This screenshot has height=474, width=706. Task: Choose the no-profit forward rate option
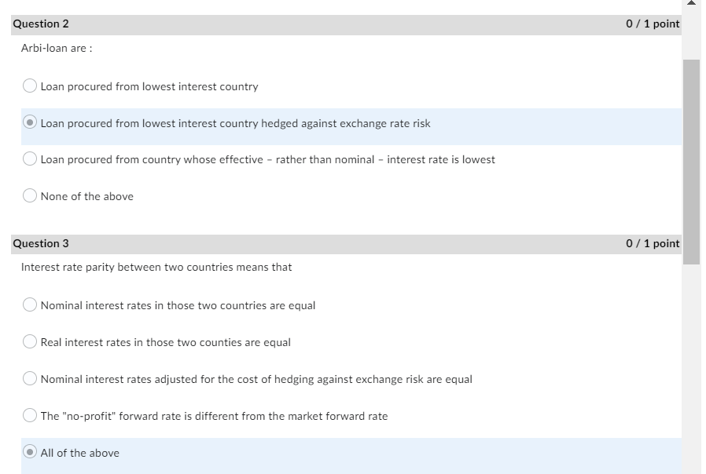pyautogui.click(x=29, y=416)
